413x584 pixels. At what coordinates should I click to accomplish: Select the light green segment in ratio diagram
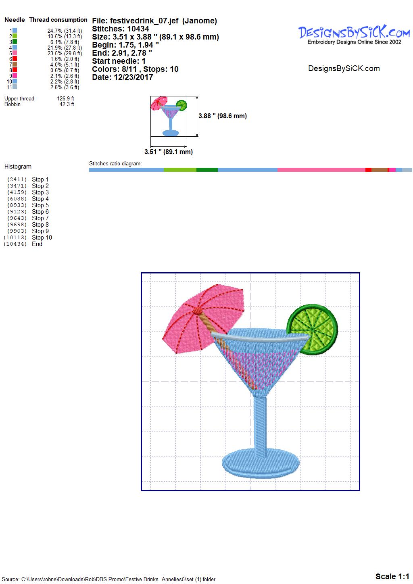coord(180,170)
